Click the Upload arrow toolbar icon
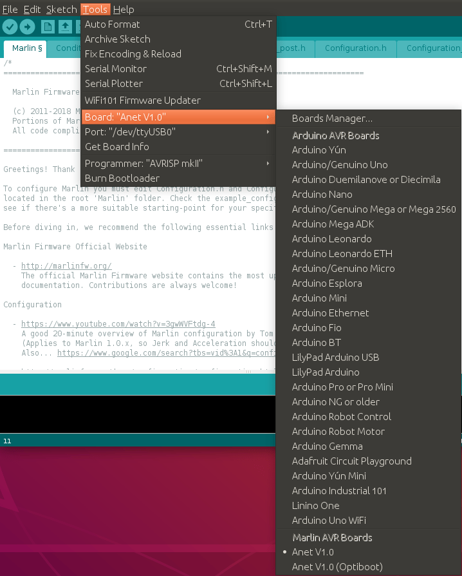Viewport: 462px width, 576px height. click(28, 27)
